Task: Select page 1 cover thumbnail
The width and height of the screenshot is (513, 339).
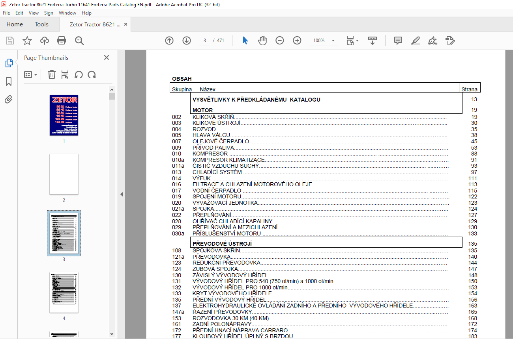Action: [x=64, y=115]
